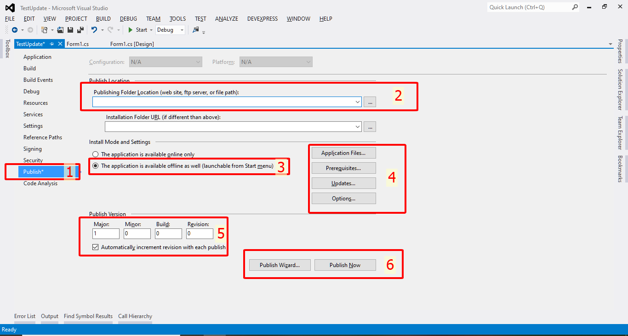The height and width of the screenshot is (336, 628).
Task: Select the Security properties page
Action: click(33, 160)
